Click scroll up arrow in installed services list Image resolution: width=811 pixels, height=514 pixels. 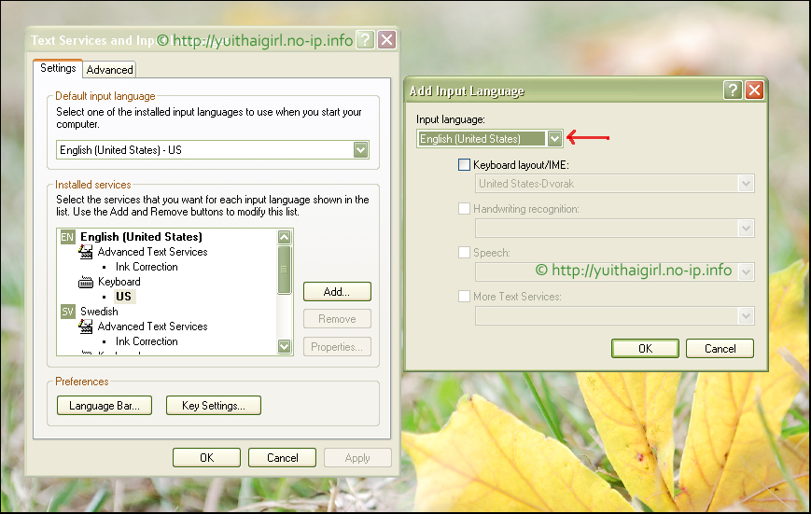pyautogui.click(x=284, y=237)
